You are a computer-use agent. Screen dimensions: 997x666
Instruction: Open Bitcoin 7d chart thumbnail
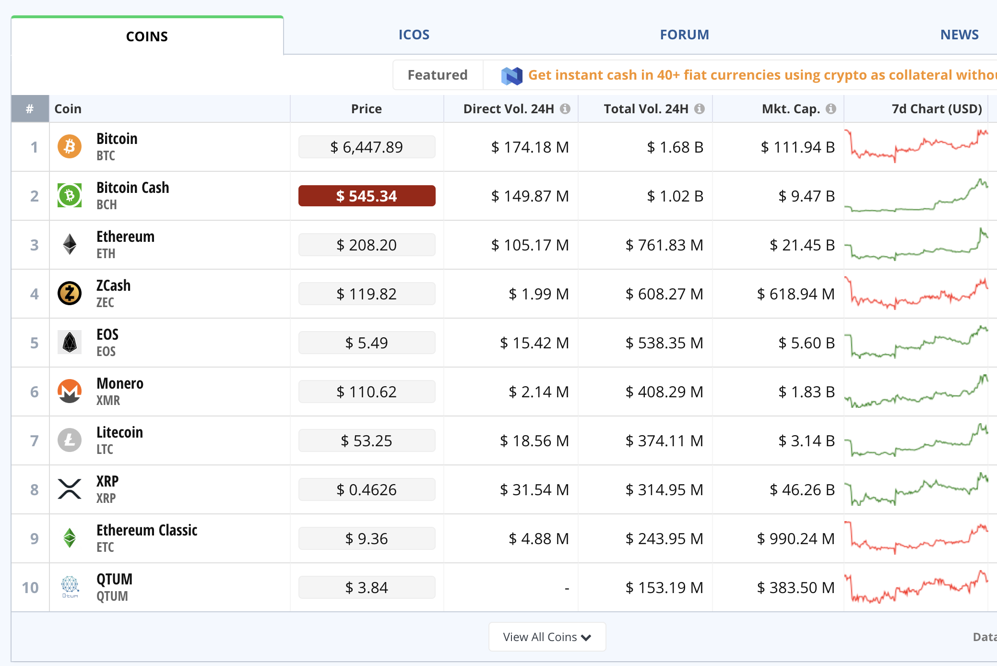tap(916, 146)
